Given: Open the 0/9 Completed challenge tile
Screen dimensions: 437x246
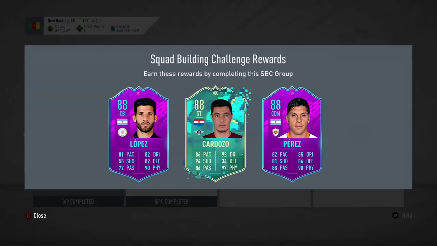Looking at the screenshot, I should [78, 199].
